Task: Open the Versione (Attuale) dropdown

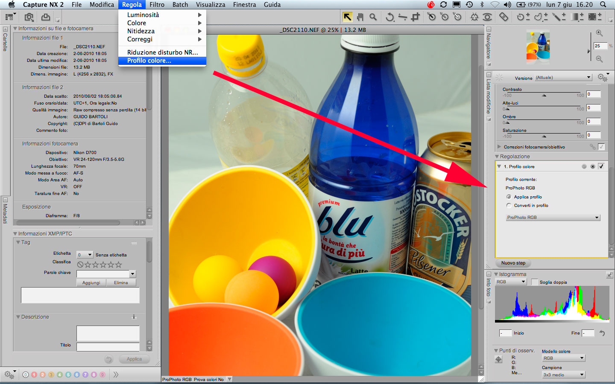Action: tap(563, 77)
